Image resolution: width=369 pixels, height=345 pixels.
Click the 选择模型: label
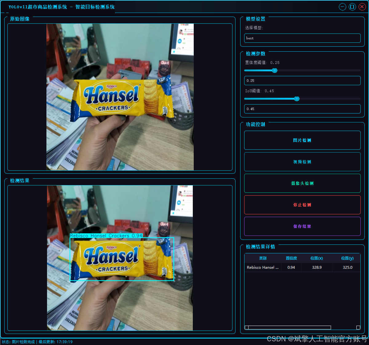pyautogui.click(x=254, y=28)
